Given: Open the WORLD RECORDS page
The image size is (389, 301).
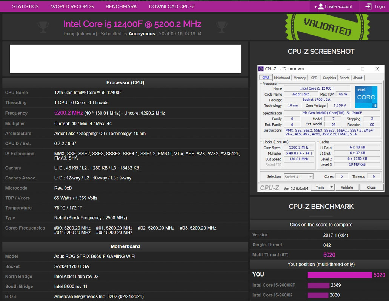Looking at the screenshot, I should (72, 6).
